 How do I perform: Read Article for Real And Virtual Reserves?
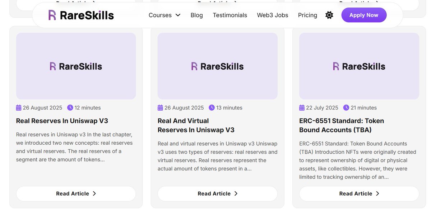click(x=217, y=193)
